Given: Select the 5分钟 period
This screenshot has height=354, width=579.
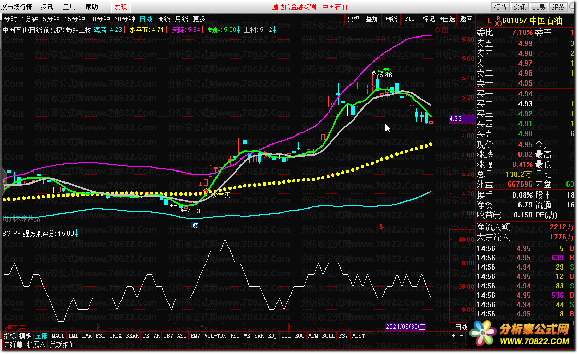Looking at the screenshot, I should point(51,19).
